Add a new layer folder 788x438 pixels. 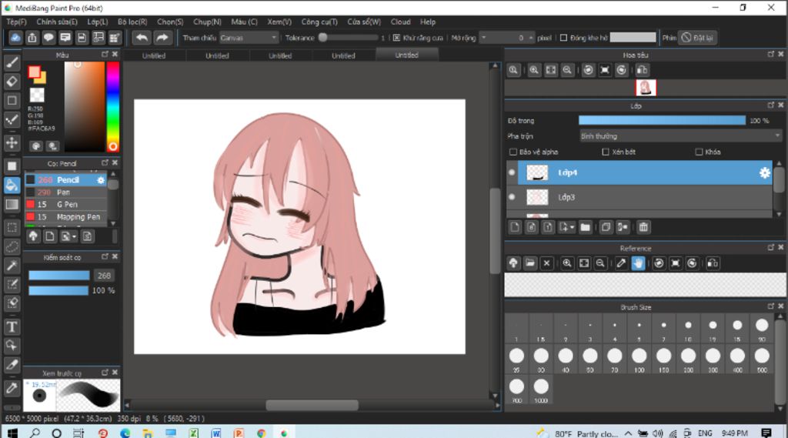coord(585,227)
